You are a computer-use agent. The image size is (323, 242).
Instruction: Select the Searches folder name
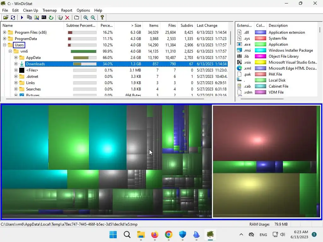(x=33, y=89)
